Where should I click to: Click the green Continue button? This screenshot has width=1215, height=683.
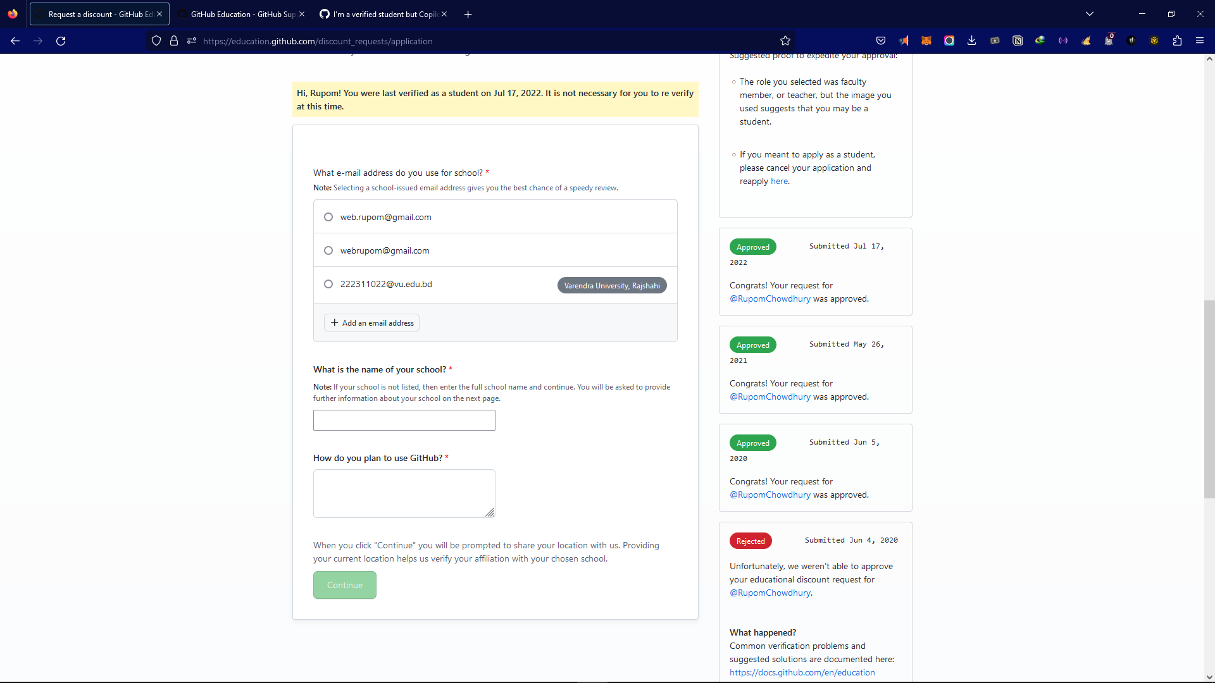point(345,585)
